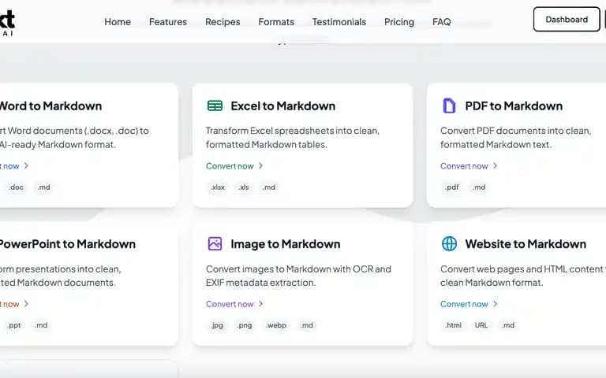
Task: Open the FAQ nav link
Action: pos(442,22)
